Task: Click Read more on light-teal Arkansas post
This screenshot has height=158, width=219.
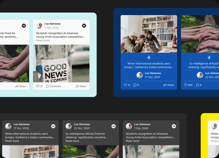Action: pos(43,41)
